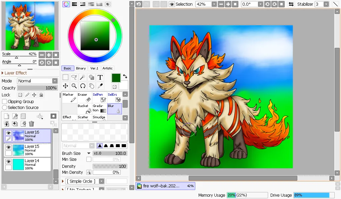Viewport: 341px width, 199px height.
Task: Select the lasso selection tool
Action: [x=74, y=77]
